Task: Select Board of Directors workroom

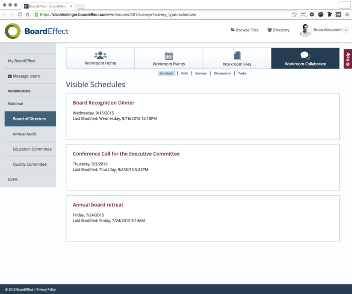Action: 30,119
